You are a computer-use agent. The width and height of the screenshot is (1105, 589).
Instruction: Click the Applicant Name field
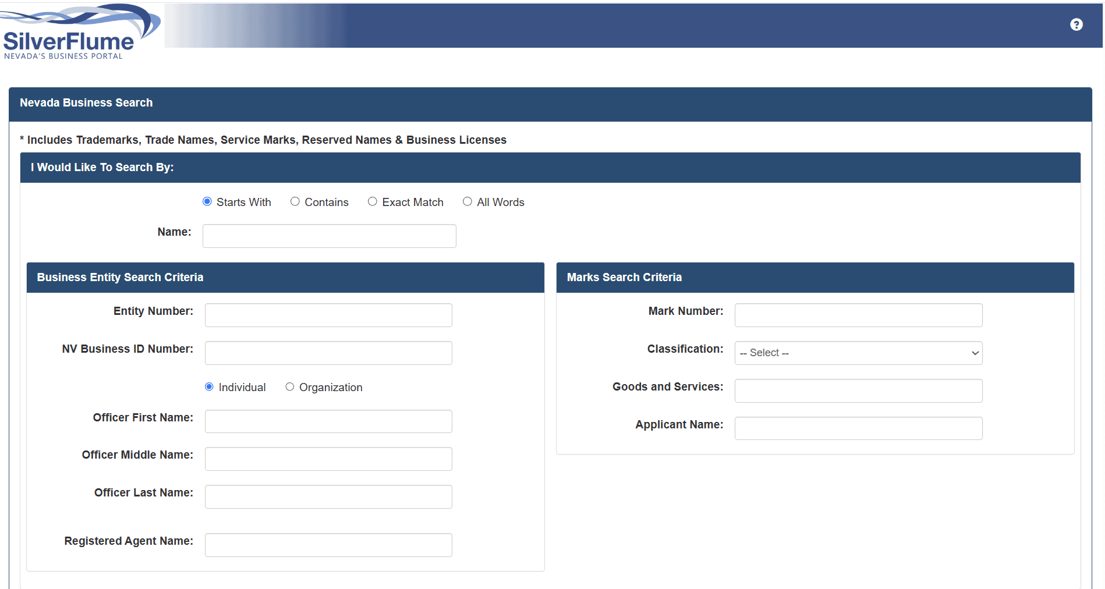858,428
